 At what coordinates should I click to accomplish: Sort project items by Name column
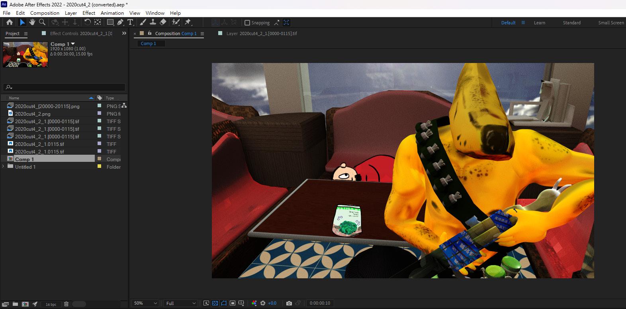[x=14, y=98]
